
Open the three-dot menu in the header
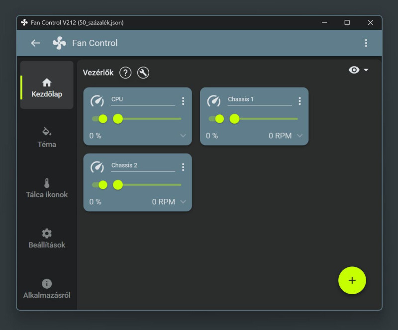click(366, 43)
